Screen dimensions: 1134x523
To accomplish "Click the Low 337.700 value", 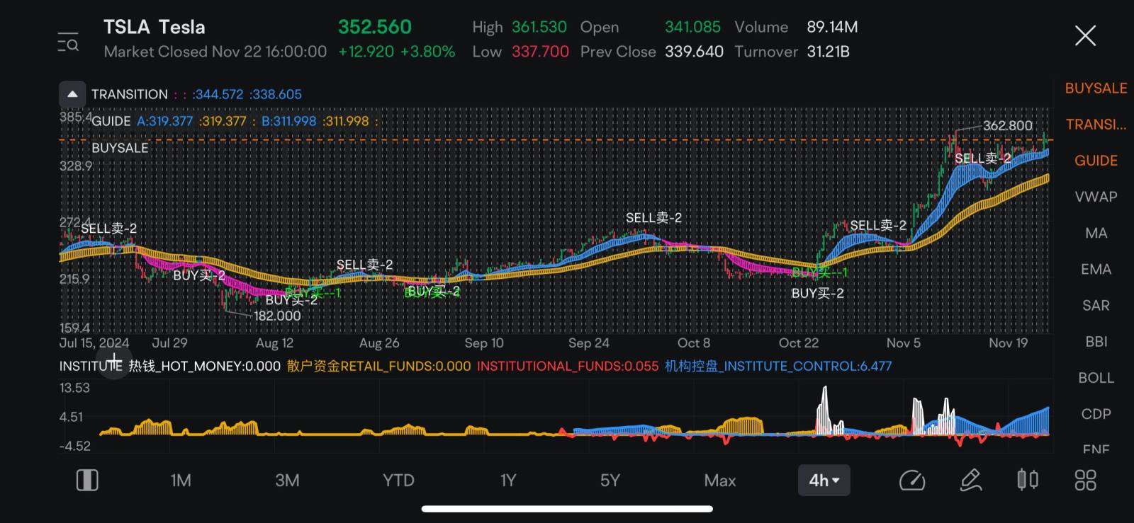I will 540,52.
